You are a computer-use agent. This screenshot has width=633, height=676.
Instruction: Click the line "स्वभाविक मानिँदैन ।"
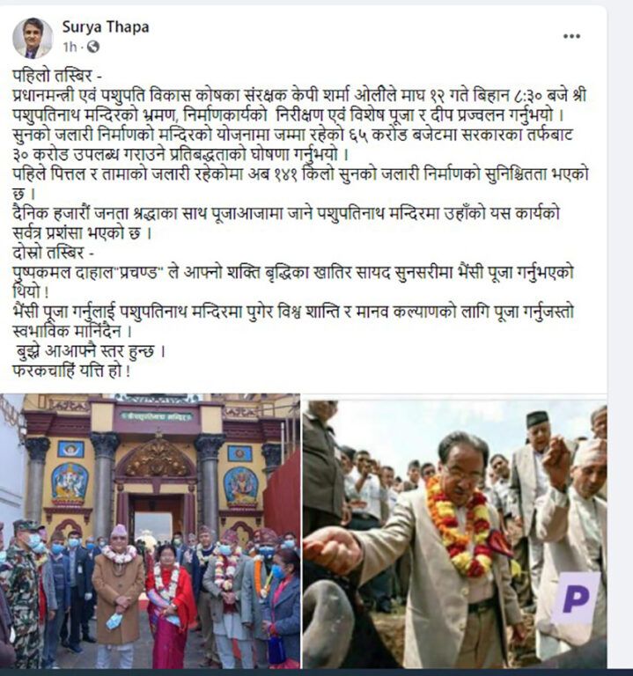72,332
